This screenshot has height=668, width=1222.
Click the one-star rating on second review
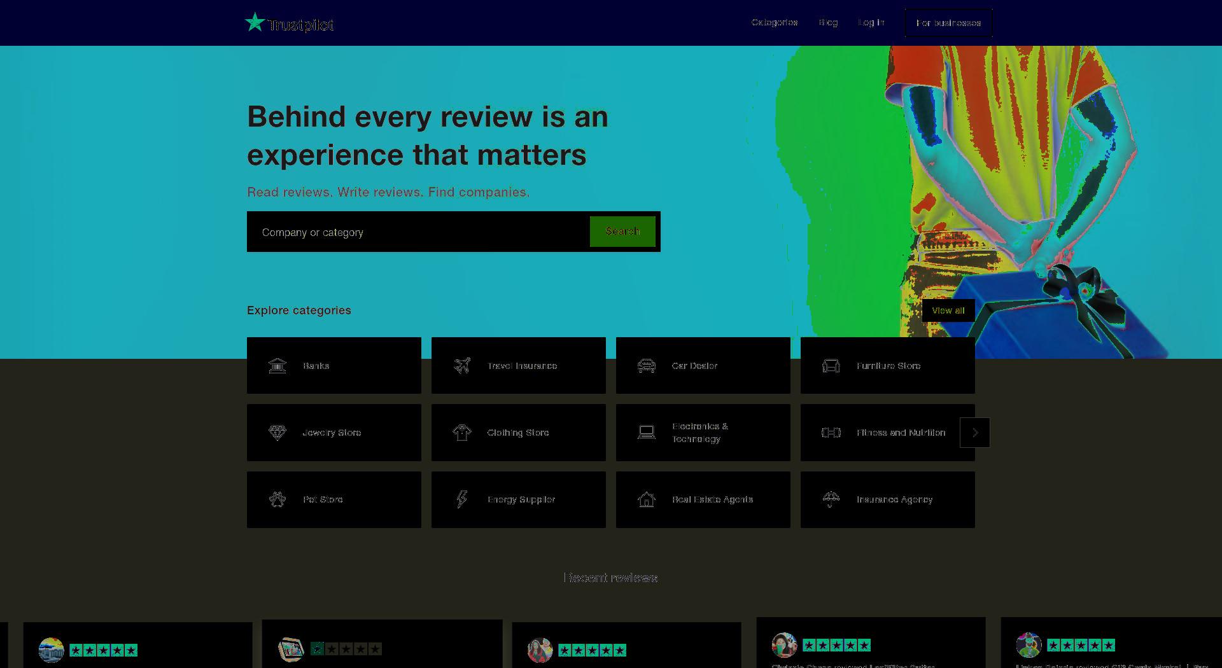[x=346, y=649]
